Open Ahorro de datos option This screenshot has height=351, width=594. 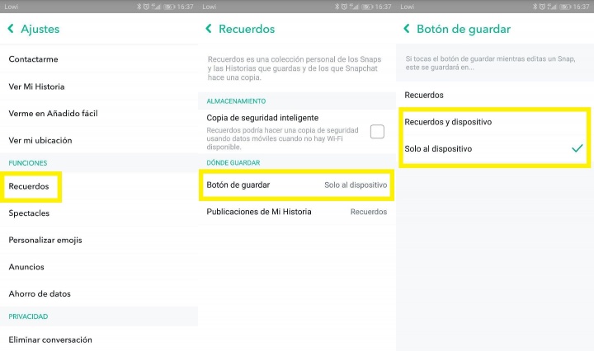click(99, 293)
